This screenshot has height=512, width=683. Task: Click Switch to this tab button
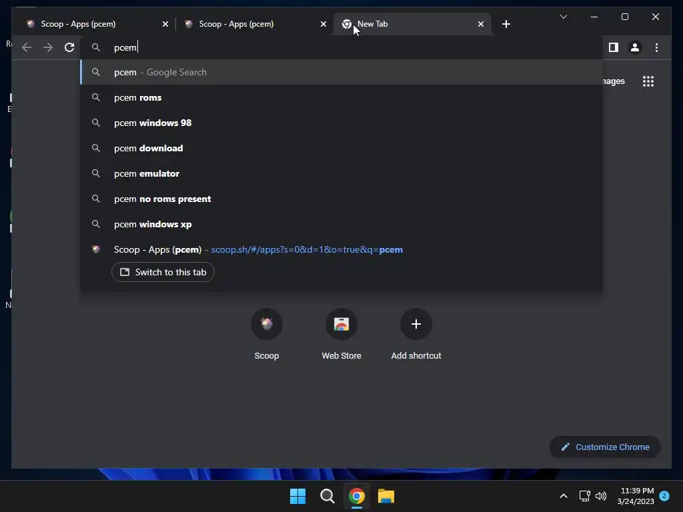click(x=163, y=272)
